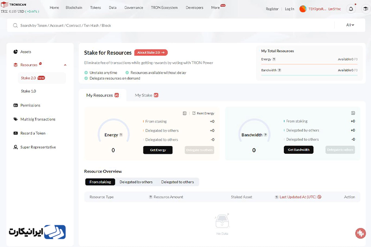Click the wallet avatar icon

[x=303, y=9]
